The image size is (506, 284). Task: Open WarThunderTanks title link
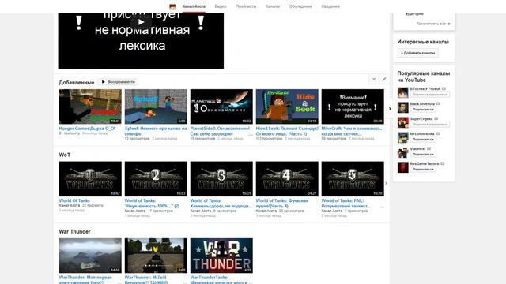pos(219,279)
